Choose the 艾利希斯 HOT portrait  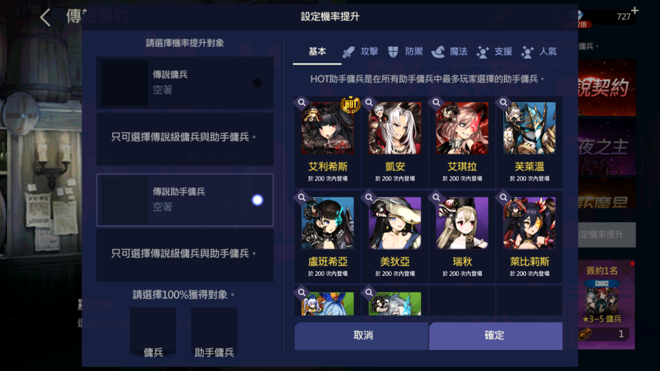[x=328, y=128]
